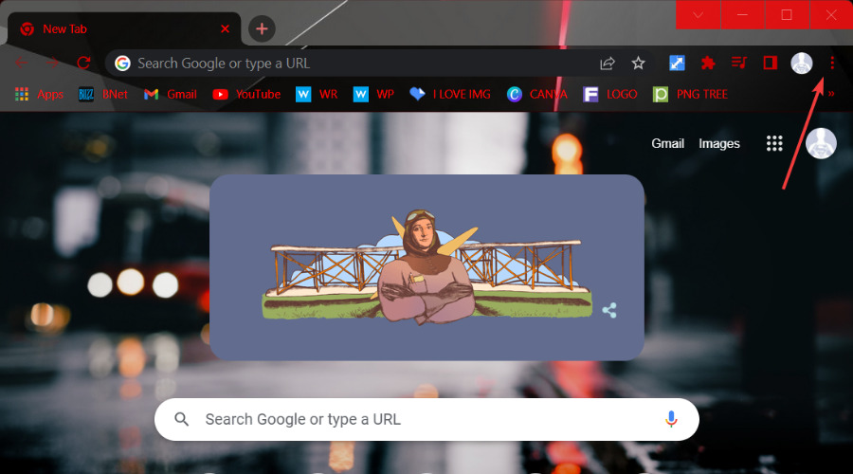
Task: Reload the page with the refresh icon
Action: coord(83,63)
